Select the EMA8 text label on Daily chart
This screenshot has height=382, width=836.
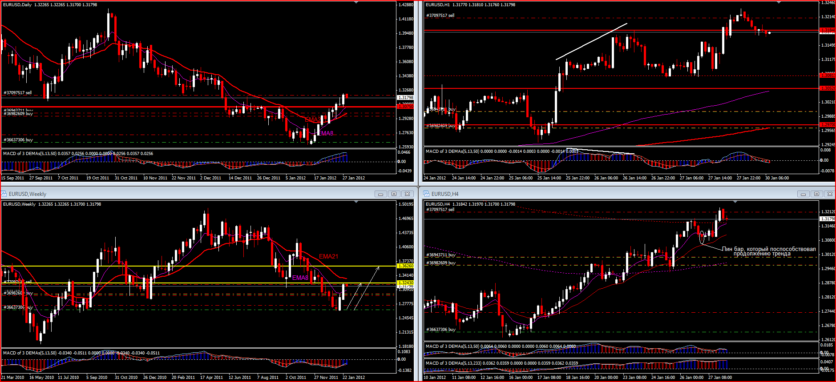coord(326,133)
